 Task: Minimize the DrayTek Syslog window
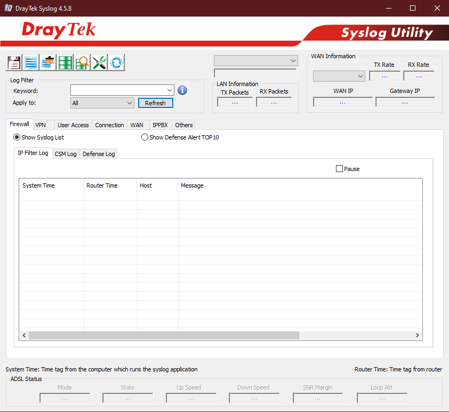(x=389, y=8)
